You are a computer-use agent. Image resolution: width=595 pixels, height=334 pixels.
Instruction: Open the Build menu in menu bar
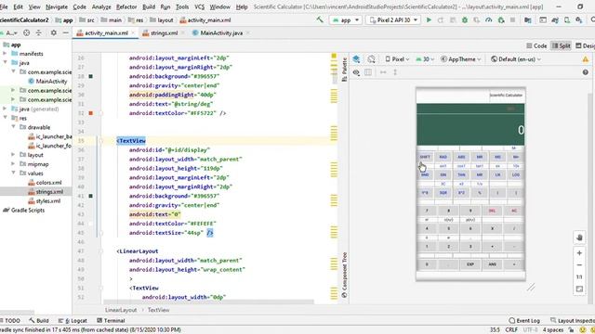point(149,6)
